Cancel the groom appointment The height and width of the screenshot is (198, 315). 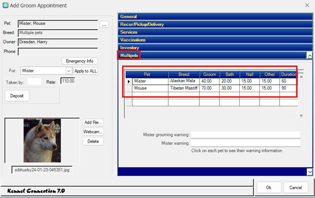[x=296, y=187]
